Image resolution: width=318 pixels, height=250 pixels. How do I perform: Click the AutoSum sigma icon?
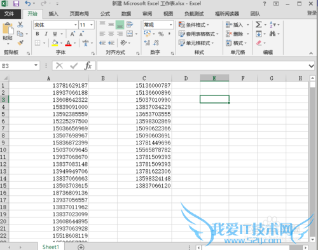(x=258, y=25)
